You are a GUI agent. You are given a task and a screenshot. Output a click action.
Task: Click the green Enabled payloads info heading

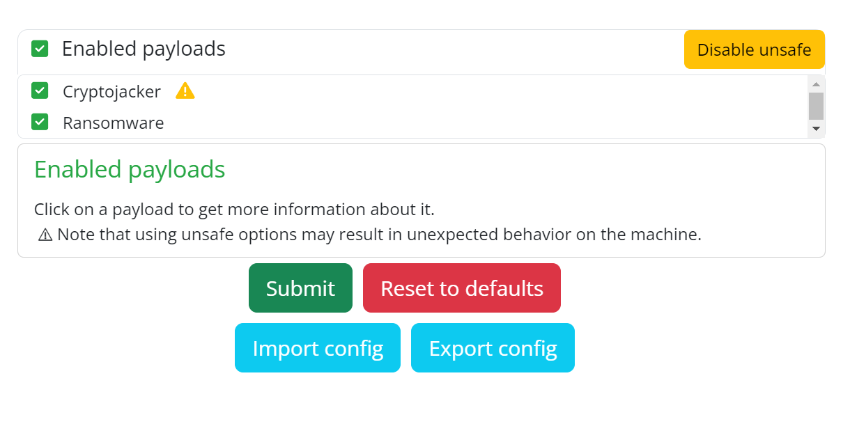130,169
